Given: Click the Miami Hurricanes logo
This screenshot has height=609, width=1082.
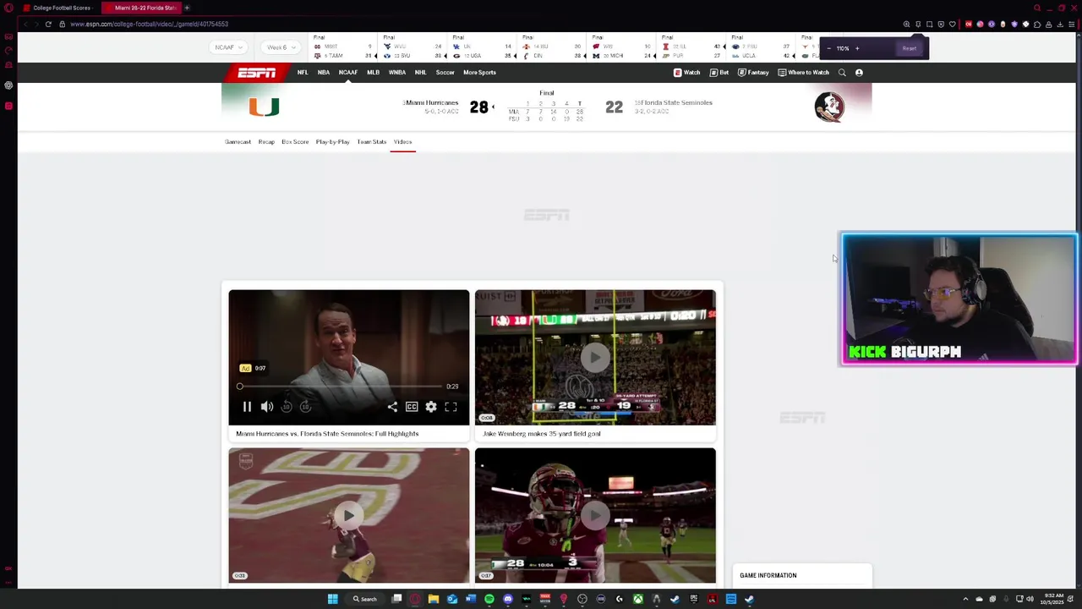Looking at the screenshot, I should coord(264,107).
